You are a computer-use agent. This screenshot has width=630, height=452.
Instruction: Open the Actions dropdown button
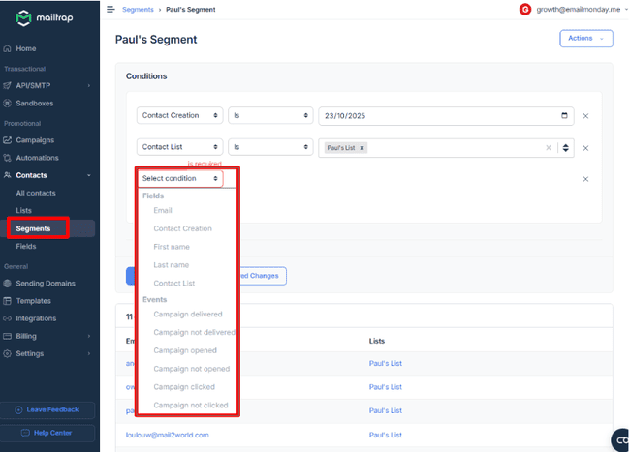click(586, 38)
